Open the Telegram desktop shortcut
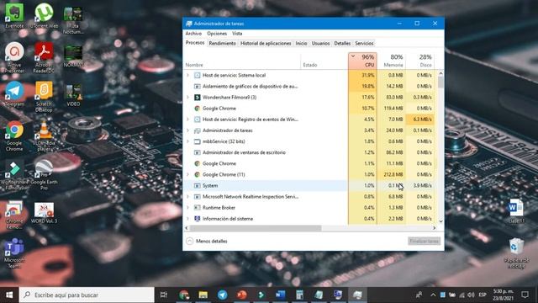The height and width of the screenshot is (303, 538). click(x=14, y=93)
